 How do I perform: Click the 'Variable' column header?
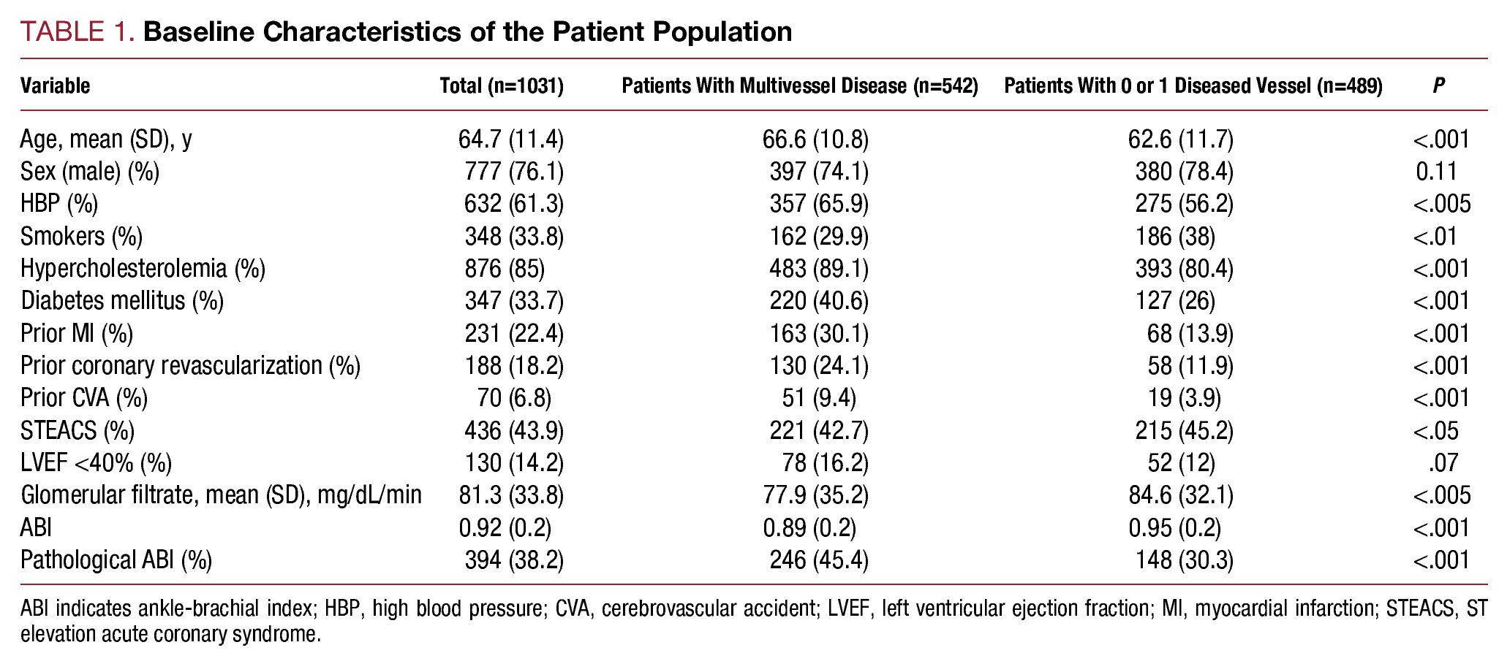[x=55, y=86]
